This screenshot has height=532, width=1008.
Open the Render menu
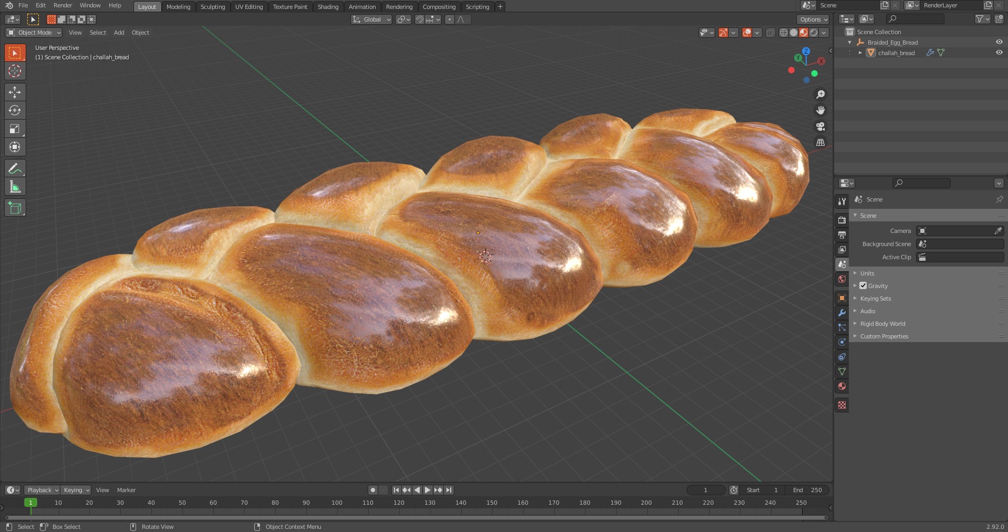coord(63,5)
